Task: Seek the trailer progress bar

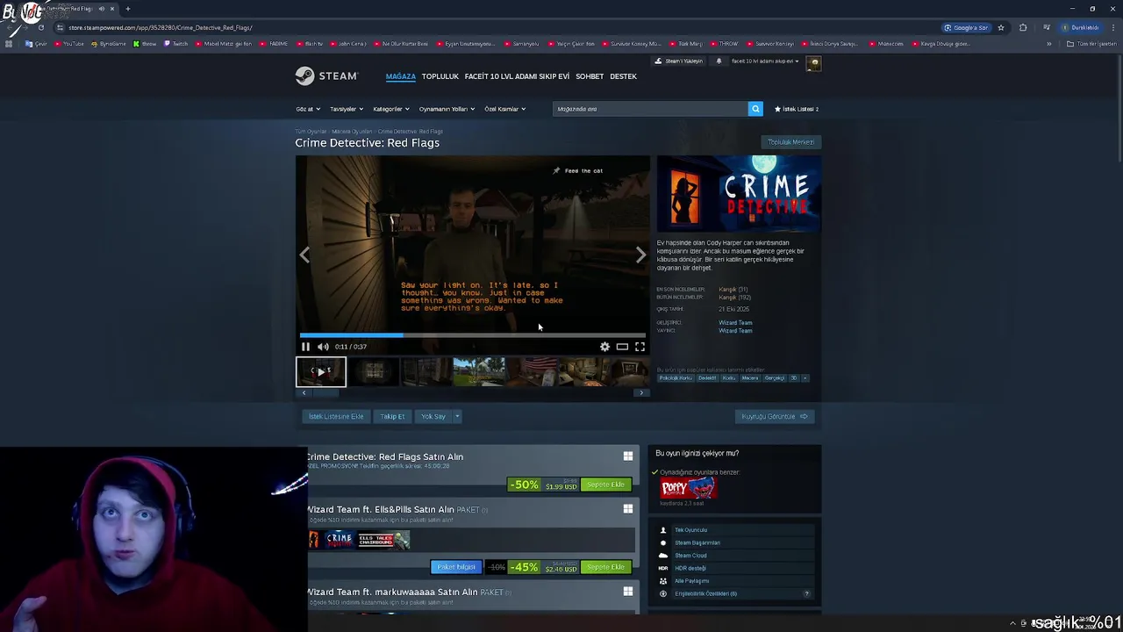Action: click(x=473, y=335)
